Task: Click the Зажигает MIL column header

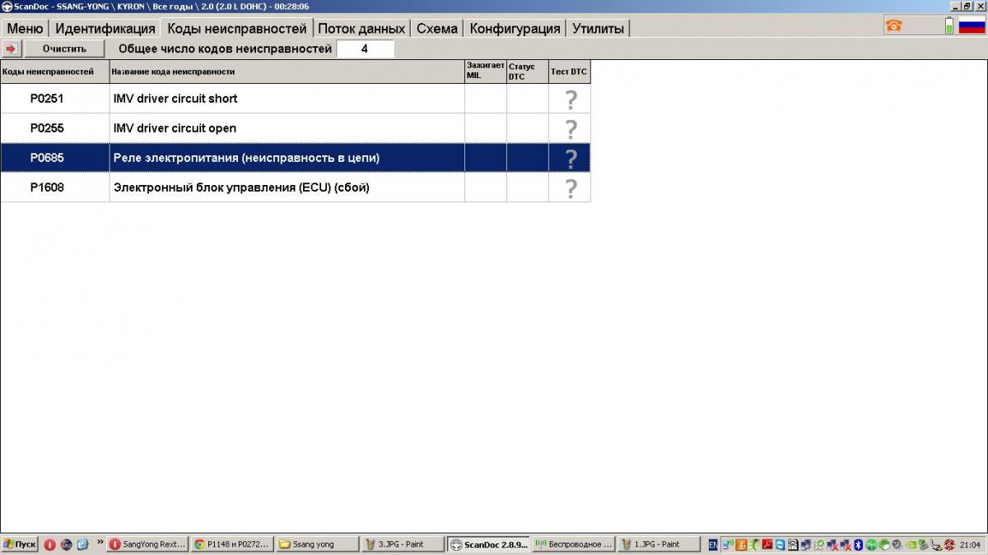Action: pyautogui.click(x=485, y=72)
